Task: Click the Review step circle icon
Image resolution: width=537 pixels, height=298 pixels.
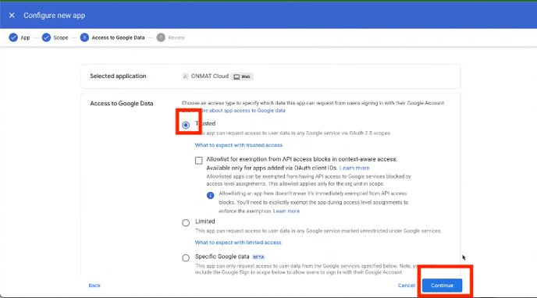Action: point(161,37)
